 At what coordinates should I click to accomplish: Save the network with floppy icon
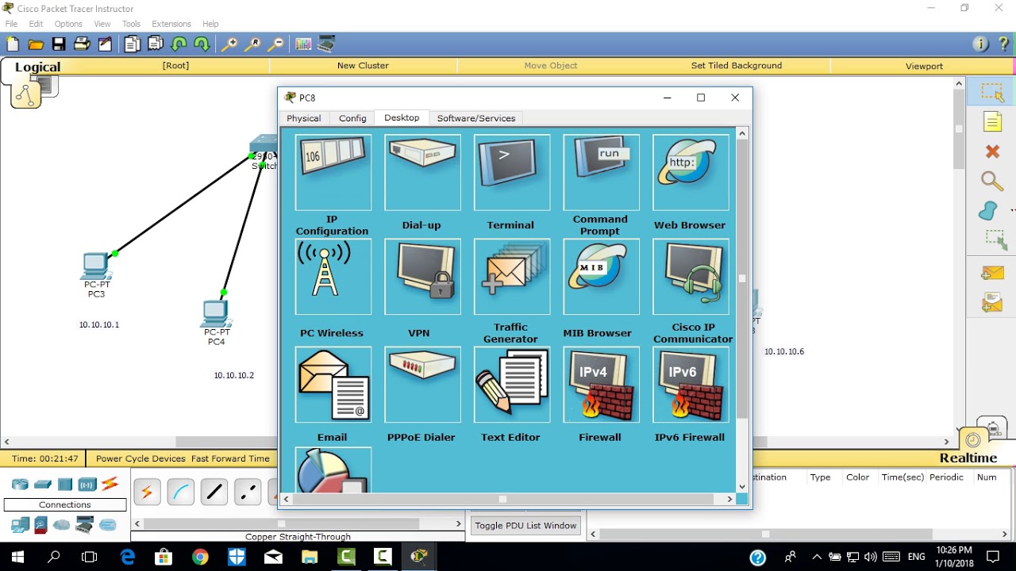59,44
